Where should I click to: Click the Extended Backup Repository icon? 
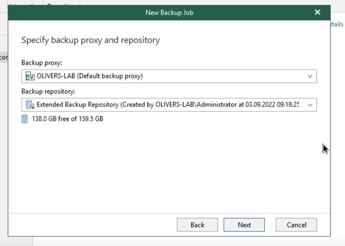point(30,105)
